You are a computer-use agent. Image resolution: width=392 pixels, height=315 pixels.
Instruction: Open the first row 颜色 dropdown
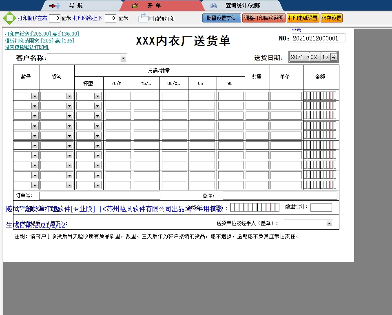[x=70, y=96]
